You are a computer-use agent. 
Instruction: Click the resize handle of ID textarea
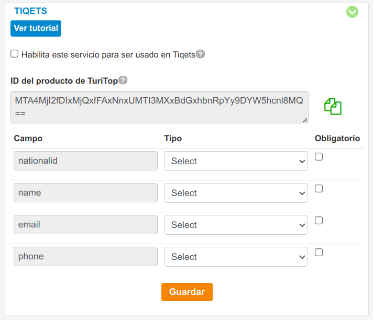coord(305,120)
